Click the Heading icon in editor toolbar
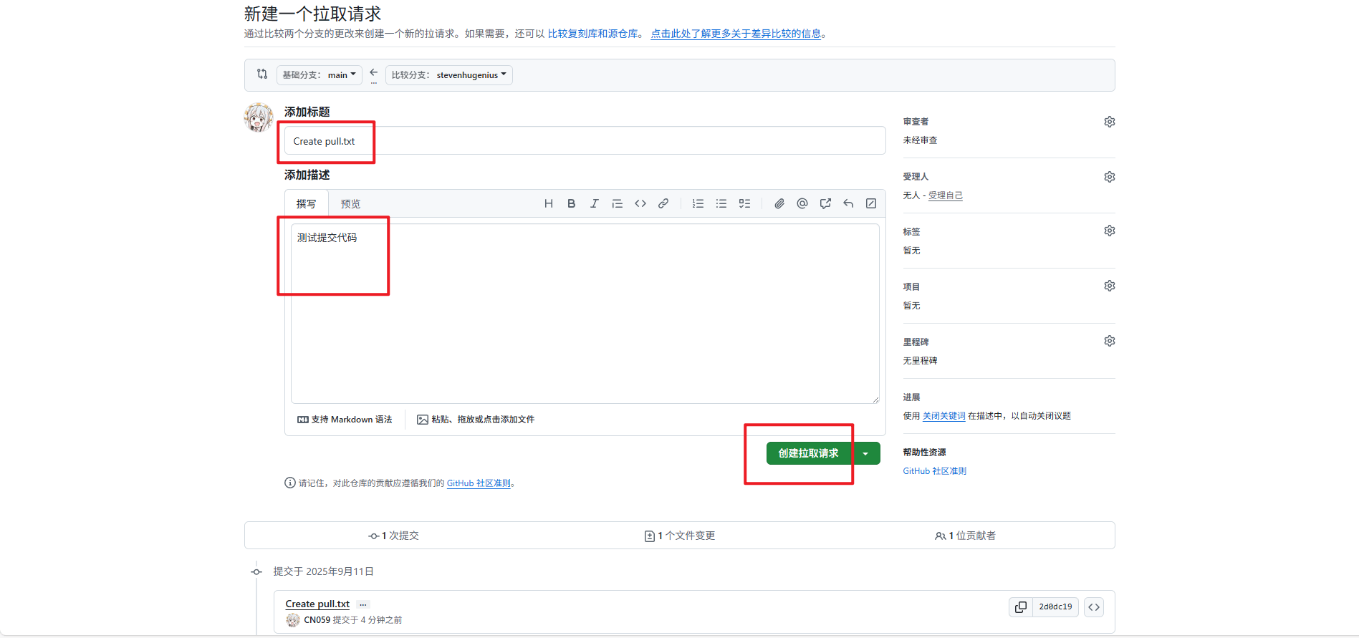 pos(548,204)
